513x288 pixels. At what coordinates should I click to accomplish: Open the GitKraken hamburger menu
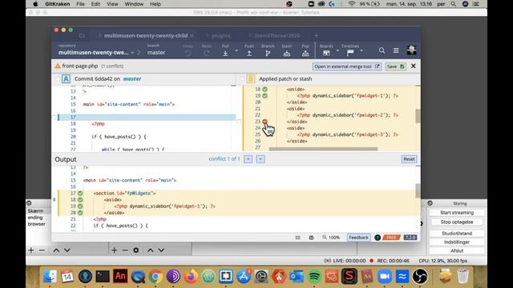pyautogui.click(x=396, y=50)
